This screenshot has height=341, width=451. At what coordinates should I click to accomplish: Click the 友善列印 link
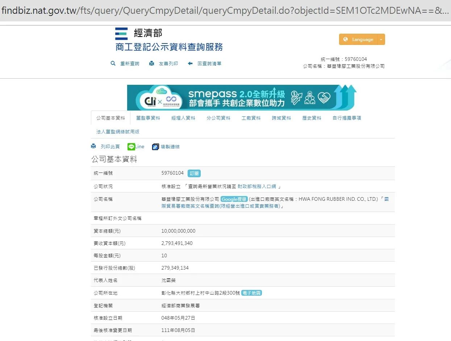[168, 63]
